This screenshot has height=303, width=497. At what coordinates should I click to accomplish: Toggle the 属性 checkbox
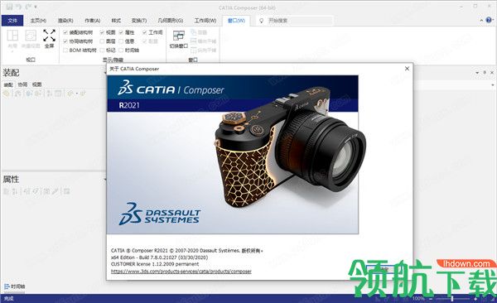click(x=121, y=32)
